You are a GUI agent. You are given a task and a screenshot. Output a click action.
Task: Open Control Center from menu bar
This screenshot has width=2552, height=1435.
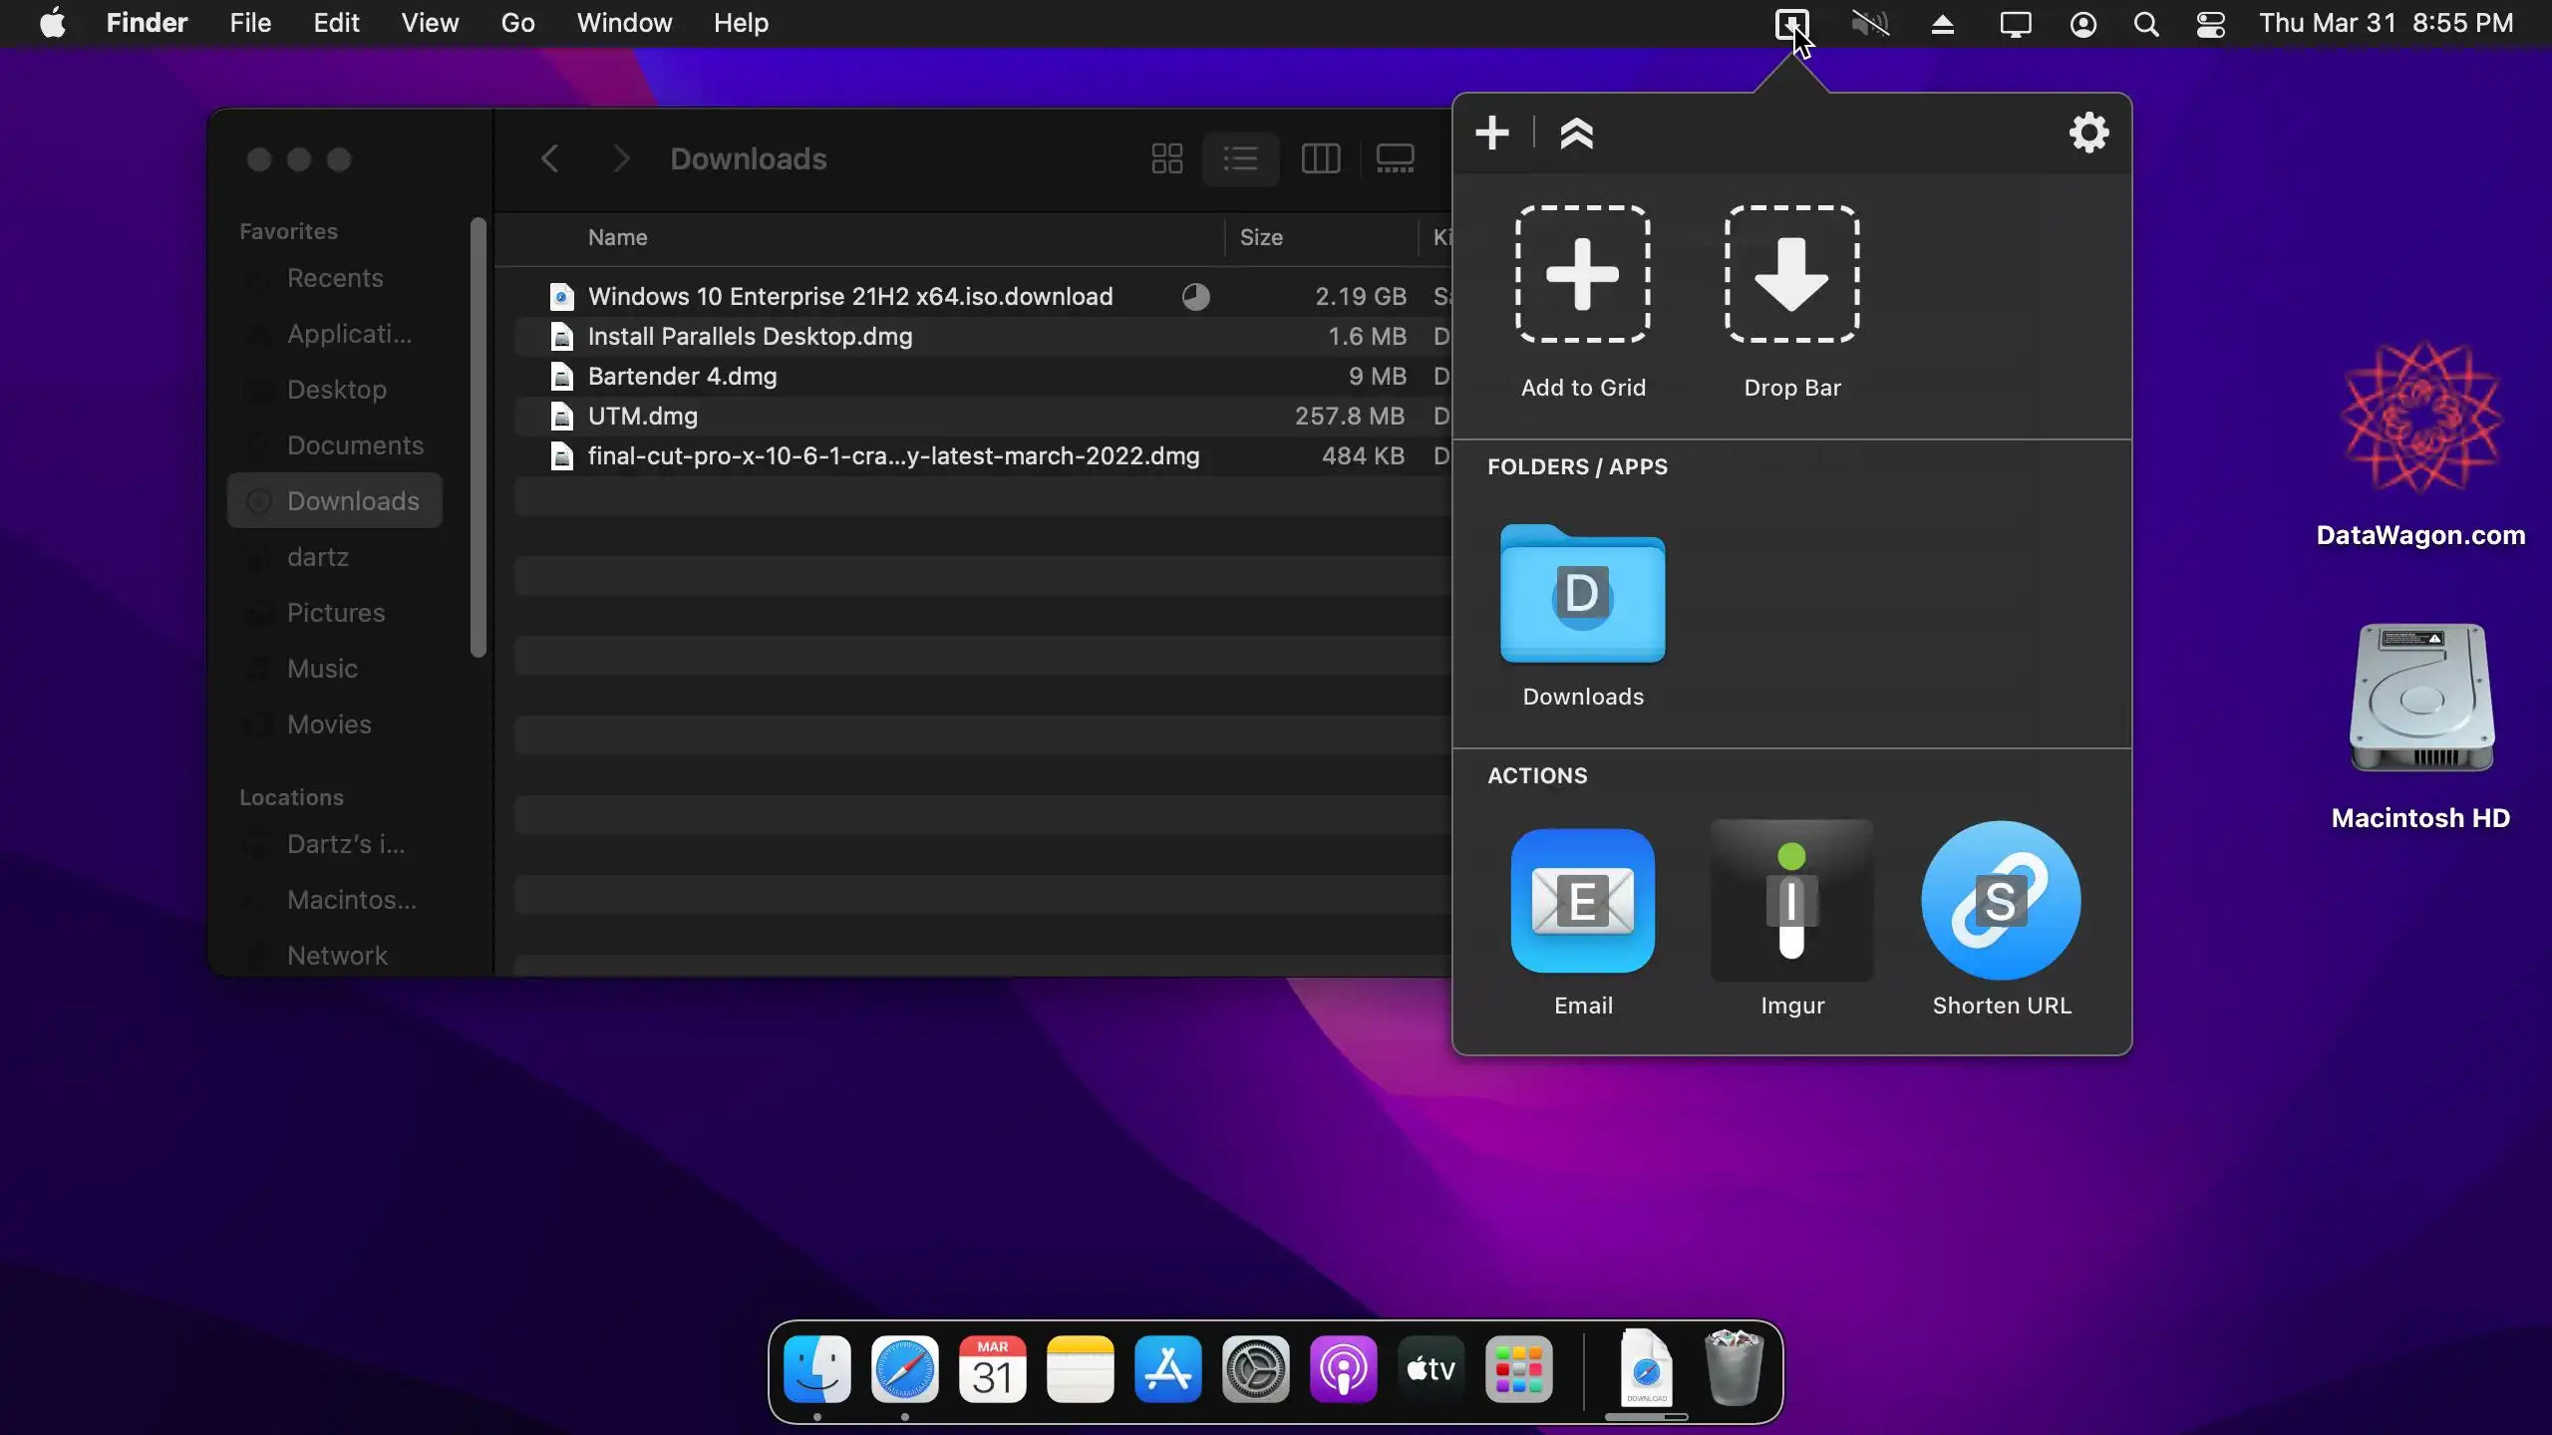coord(2210,24)
